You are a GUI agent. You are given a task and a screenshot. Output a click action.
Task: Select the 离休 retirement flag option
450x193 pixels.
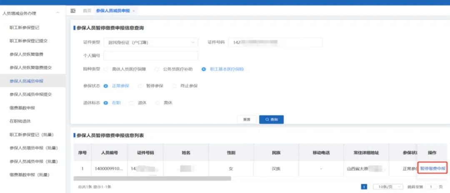coord(158,103)
